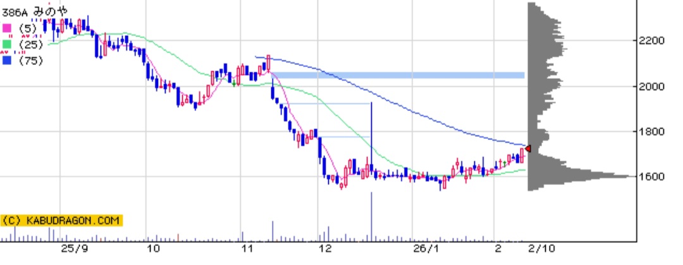Click the green 25-day moving average swatch

click(7, 44)
